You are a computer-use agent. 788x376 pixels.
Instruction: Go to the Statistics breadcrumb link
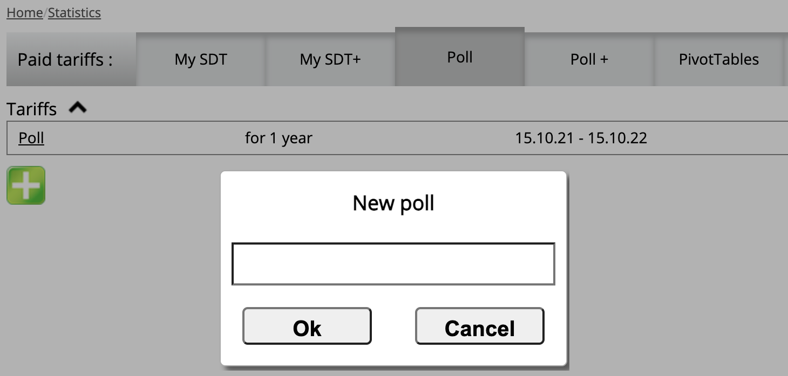(74, 12)
